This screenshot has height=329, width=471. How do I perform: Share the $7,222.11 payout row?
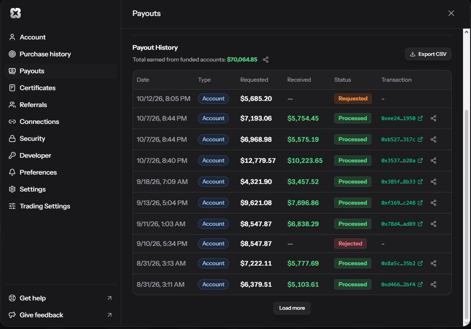point(433,263)
